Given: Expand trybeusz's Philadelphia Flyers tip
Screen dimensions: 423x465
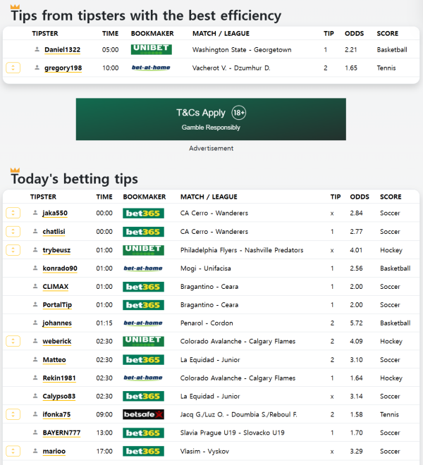Looking at the screenshot, I should 13,249.
